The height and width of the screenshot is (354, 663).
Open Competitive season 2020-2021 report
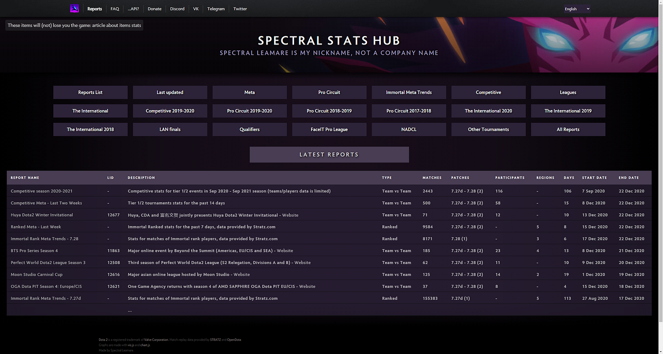click(x=42, y=191)
